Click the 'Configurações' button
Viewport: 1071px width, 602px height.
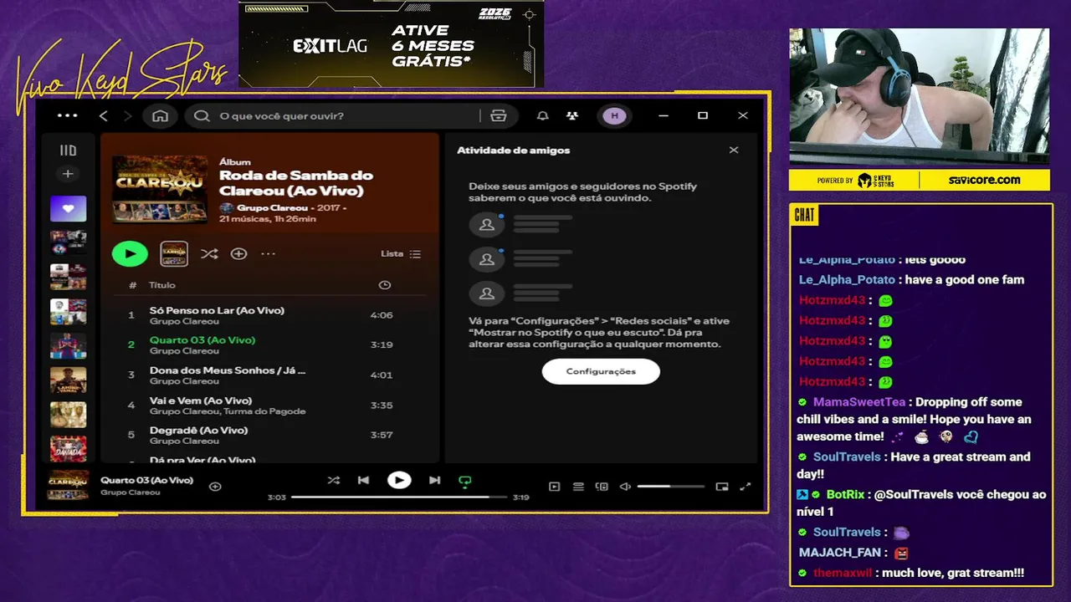[x=601, y=371]
